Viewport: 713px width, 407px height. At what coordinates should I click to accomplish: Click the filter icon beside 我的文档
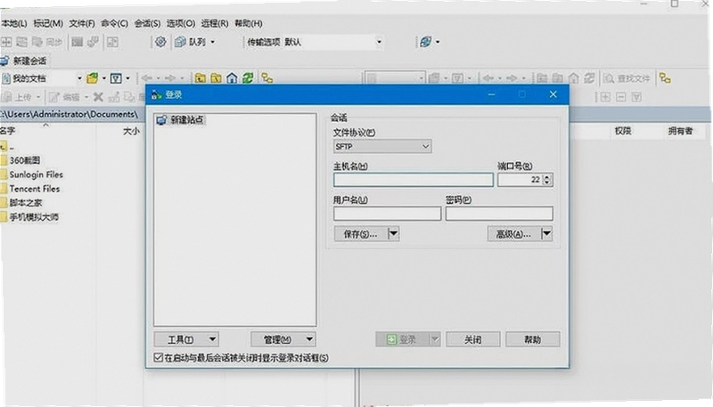coord(116,78)
